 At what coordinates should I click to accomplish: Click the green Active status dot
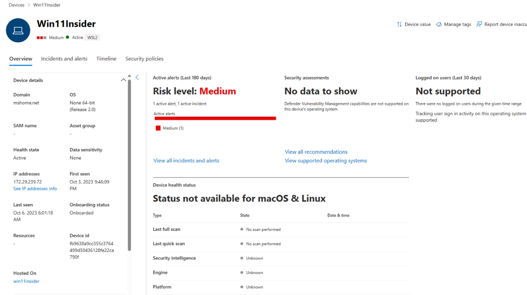(x=68, y=37)
